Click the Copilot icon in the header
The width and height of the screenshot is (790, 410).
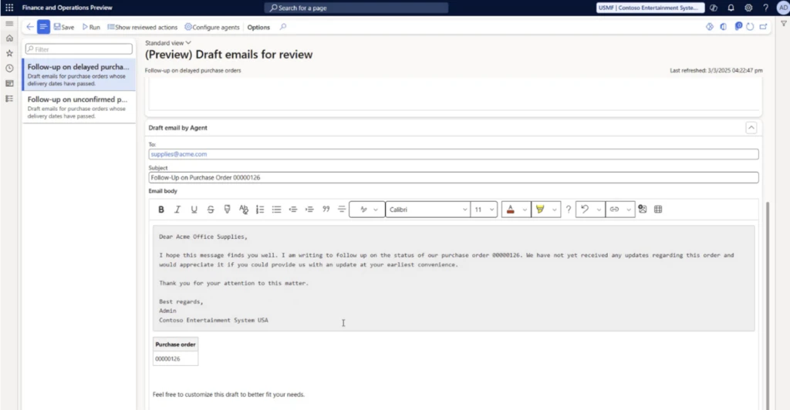[714, 8]
